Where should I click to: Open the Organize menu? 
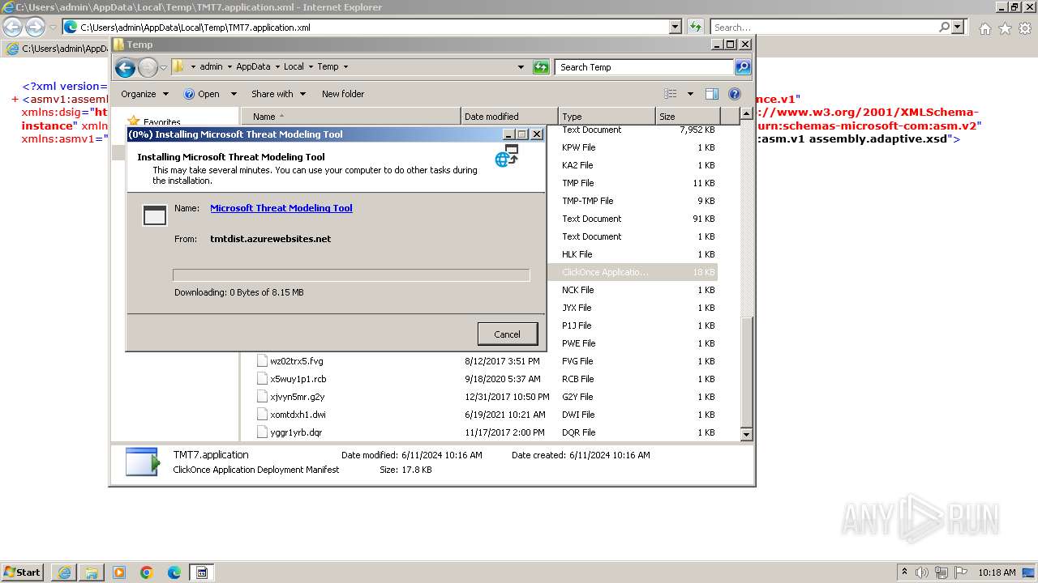[x=144, y=94]
